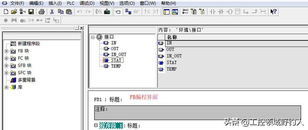
Task: Click the Print icon in the toolbar
Action: (42, 12)
